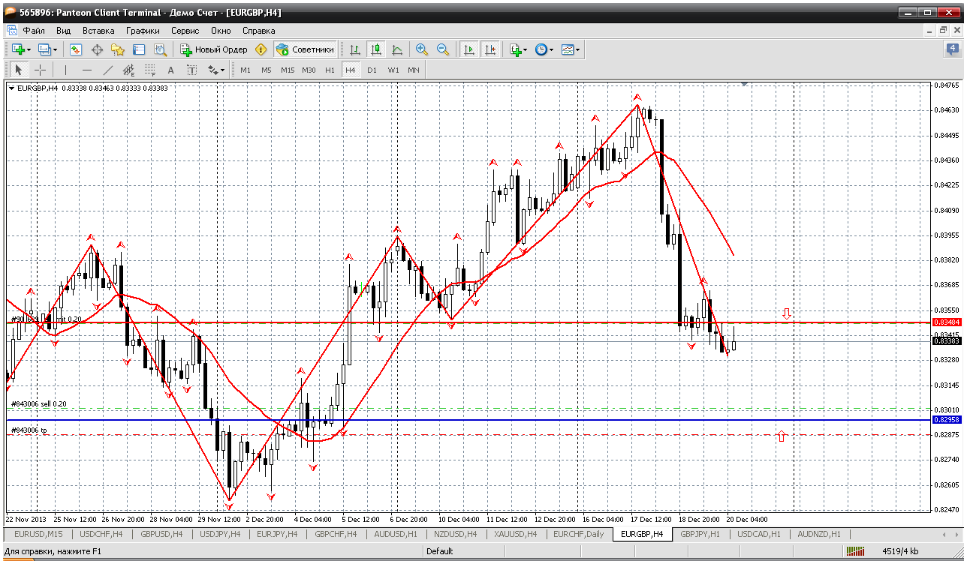Switch chart to M30 timeframe
Viewport: 967px width, 561px height.
tap(309, 70)
